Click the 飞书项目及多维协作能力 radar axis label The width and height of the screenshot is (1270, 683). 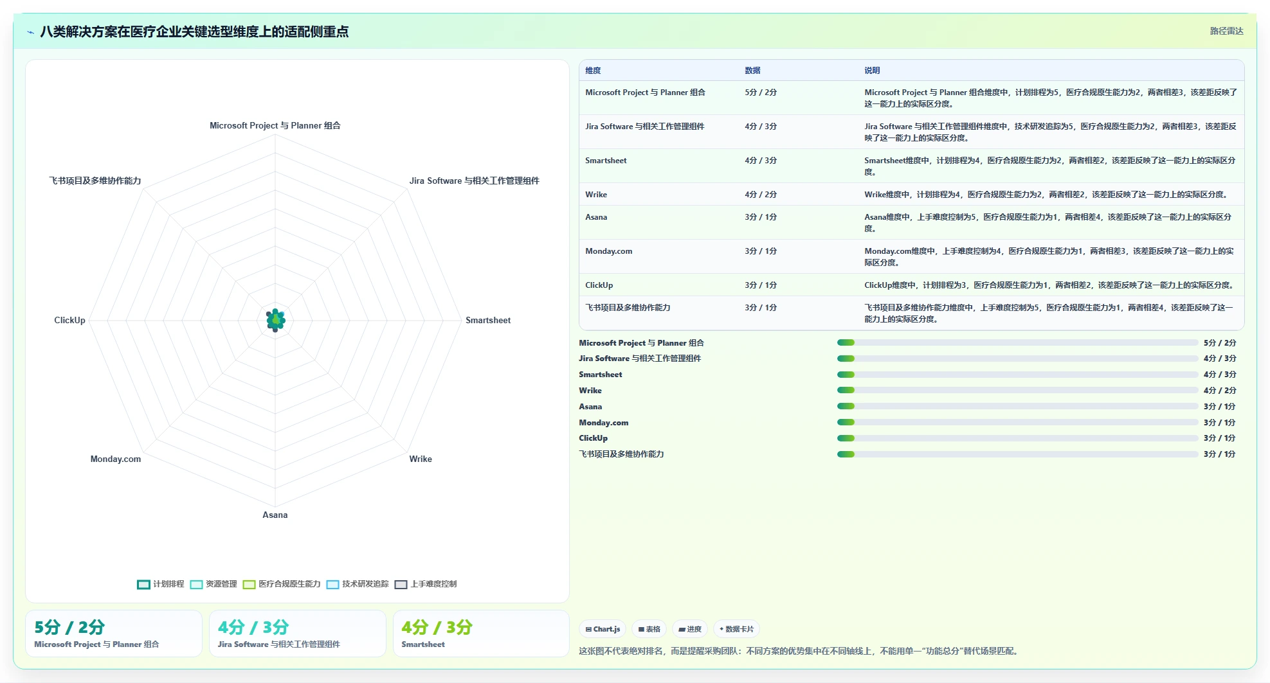95,181
